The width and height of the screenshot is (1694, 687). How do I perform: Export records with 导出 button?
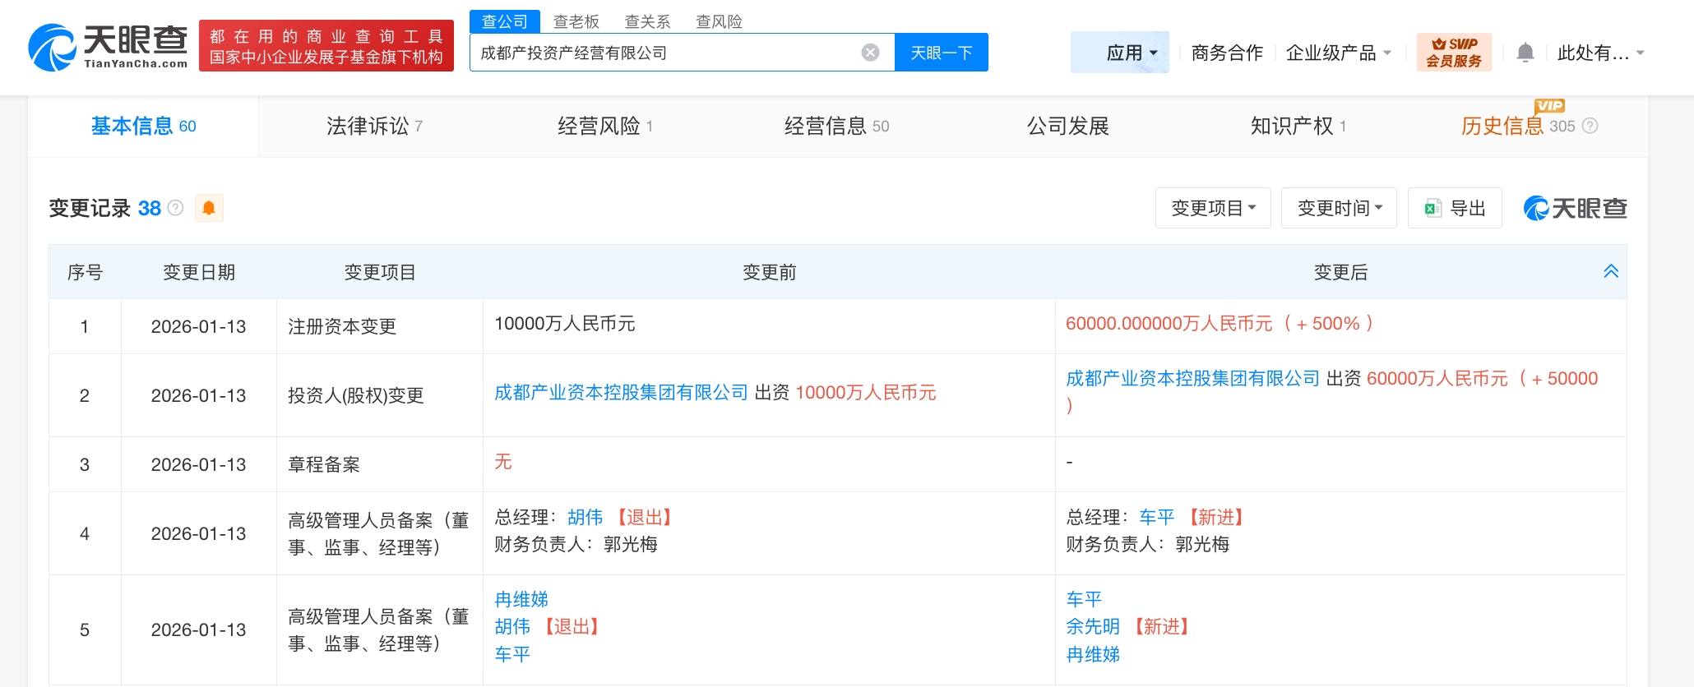[1455, 208]
